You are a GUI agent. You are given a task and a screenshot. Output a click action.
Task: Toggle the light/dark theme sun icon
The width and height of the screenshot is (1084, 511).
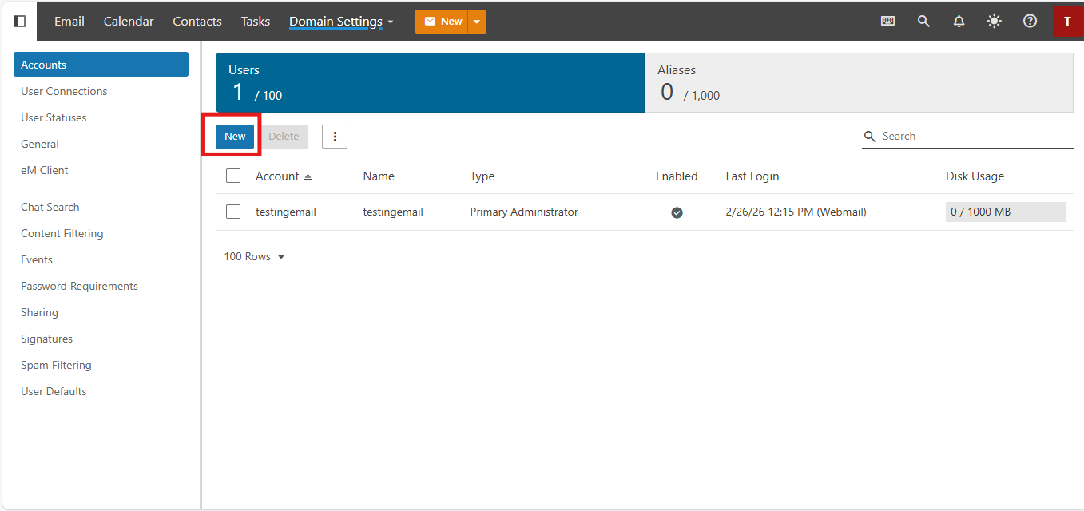tap(994, 22)
